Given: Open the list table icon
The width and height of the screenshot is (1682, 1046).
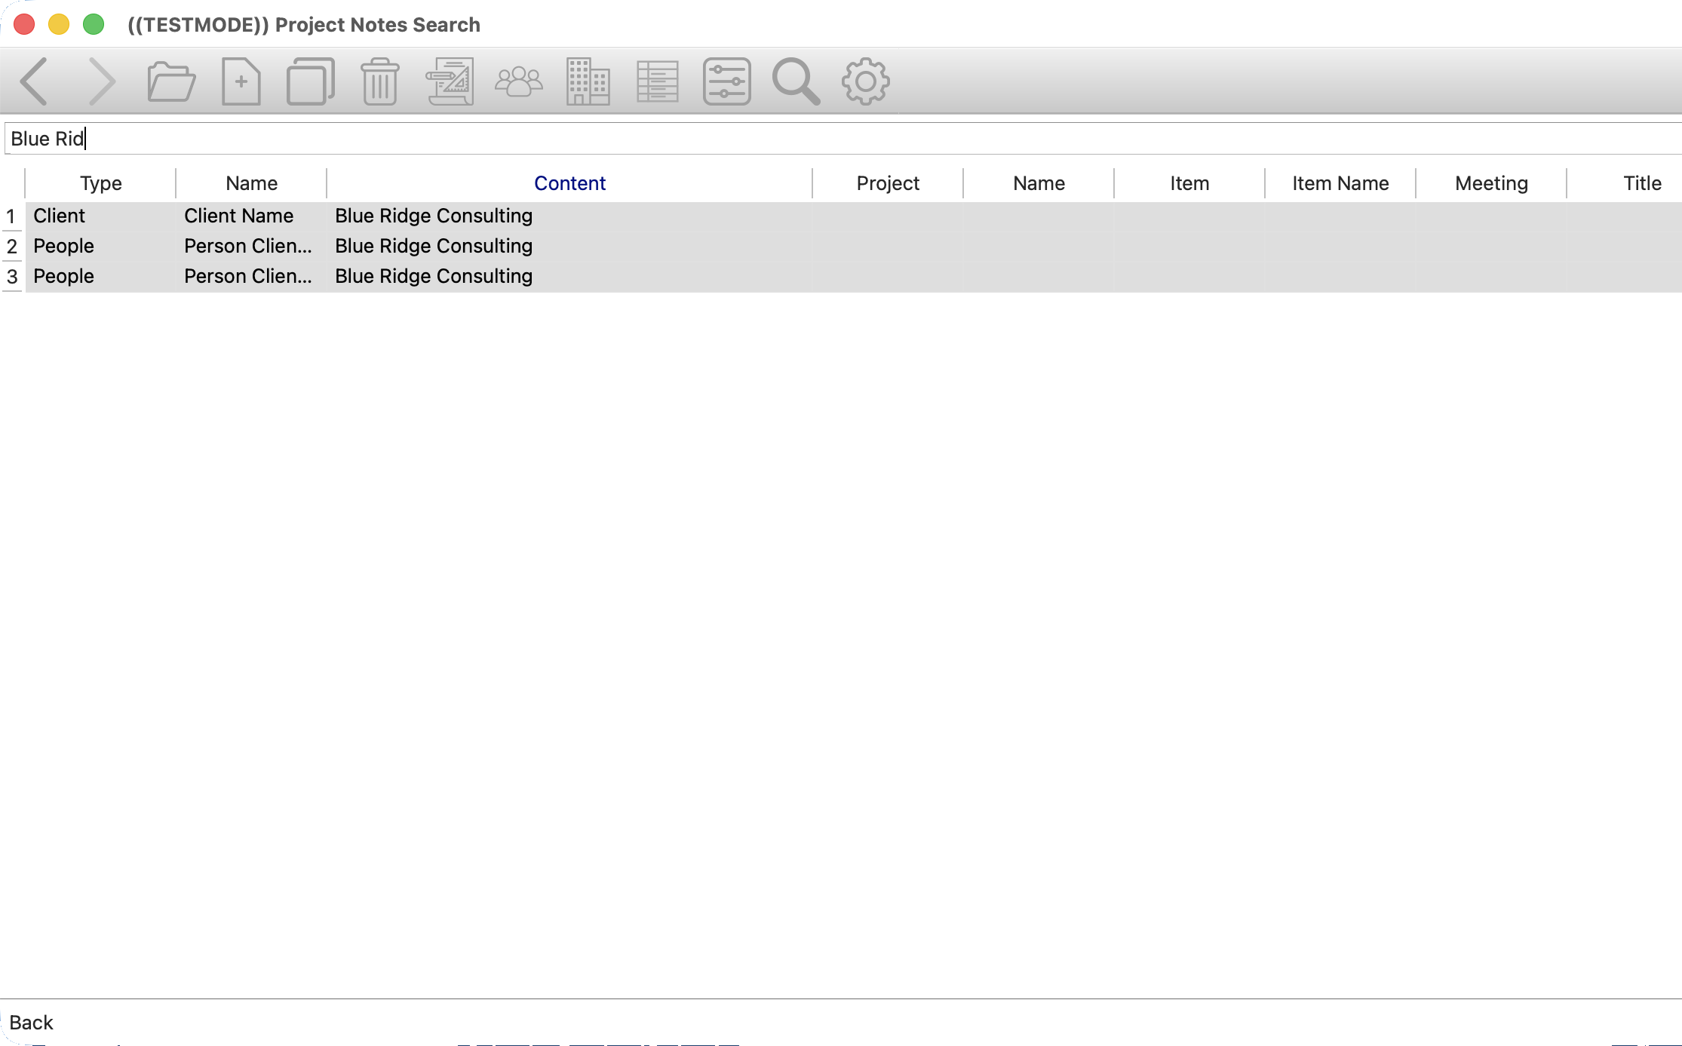Looking at the screenshot, I should (x=658, y=81).
